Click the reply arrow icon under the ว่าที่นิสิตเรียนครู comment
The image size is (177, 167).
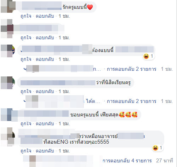pyautogui.click(x=25, y=101)
